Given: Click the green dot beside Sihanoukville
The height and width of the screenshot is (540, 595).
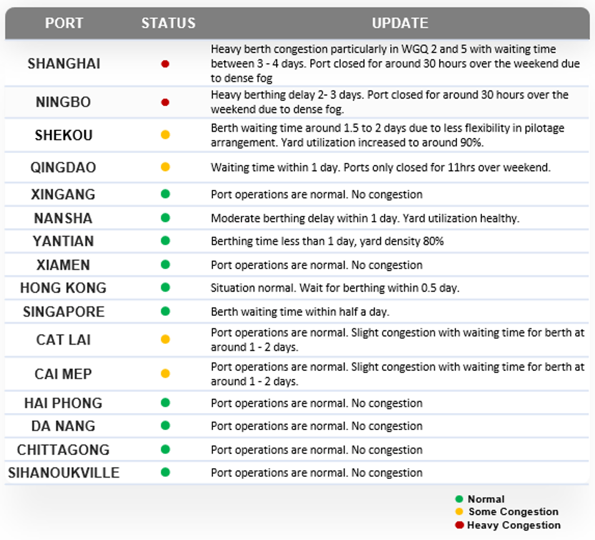Looking at the screenshot, I should [165, 472].
